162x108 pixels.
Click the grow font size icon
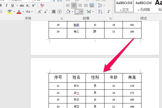40,12
